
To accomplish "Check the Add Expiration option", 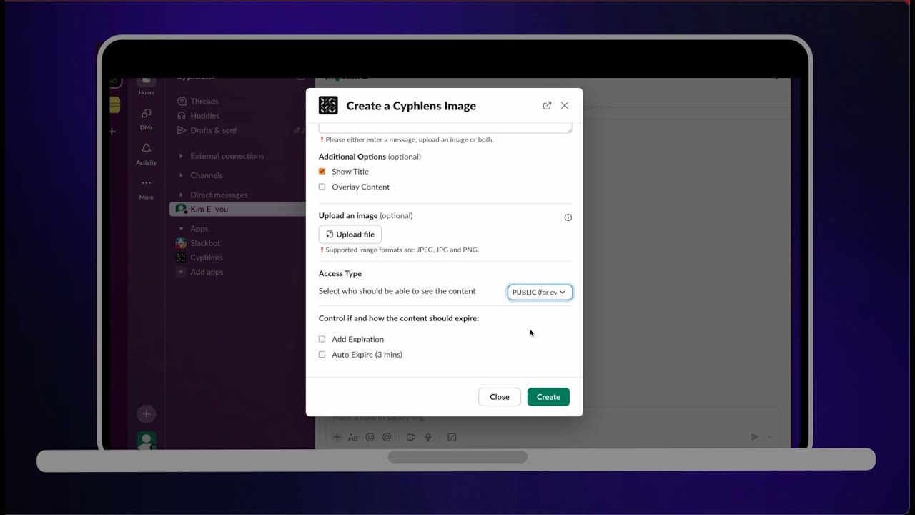I will [x=322, y=339].
